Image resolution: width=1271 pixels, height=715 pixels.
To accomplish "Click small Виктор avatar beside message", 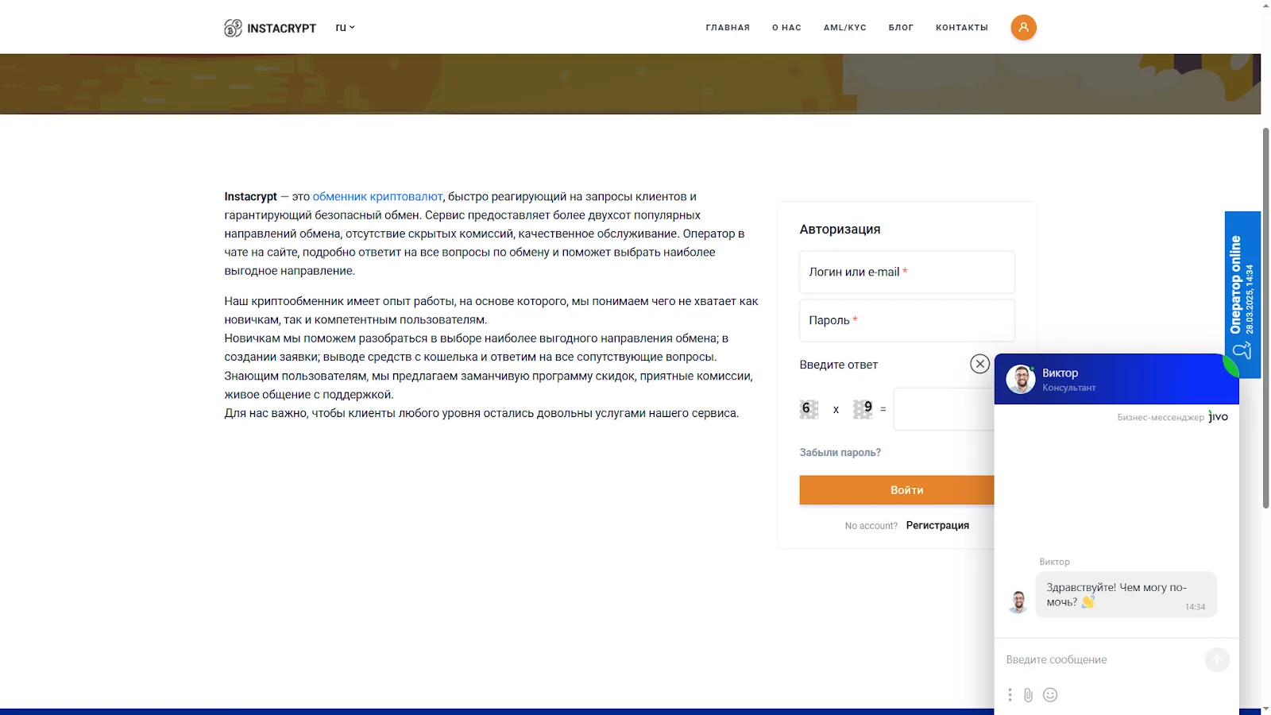I will 1018,601.
